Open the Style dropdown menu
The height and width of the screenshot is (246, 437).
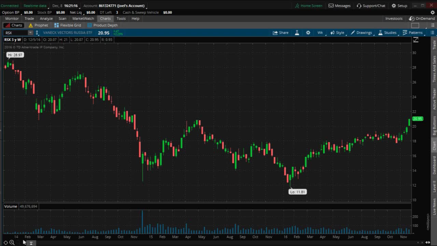click(x=338, y=32)
